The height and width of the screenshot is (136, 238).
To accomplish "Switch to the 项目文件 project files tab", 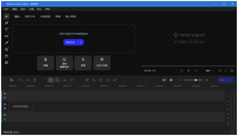I will [30, 17].
